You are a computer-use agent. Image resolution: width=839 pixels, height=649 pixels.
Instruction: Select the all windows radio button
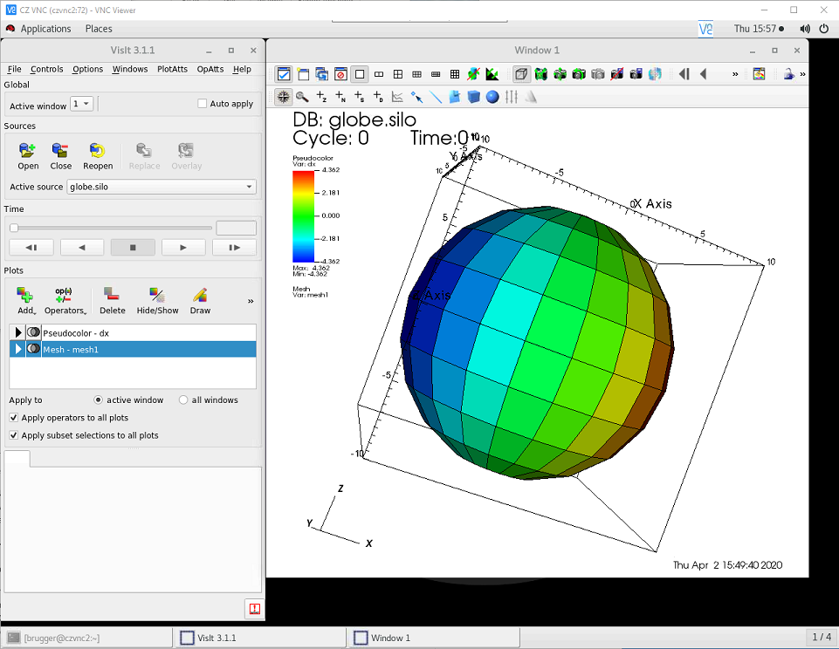183,400
